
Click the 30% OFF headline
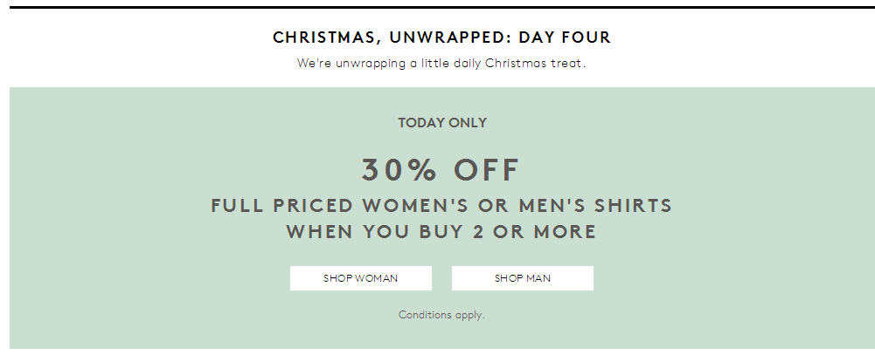click(441, 170)
